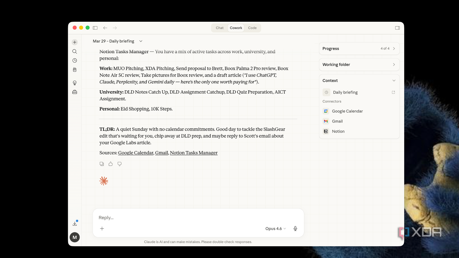The image size is (459, 258).
Task: Open the Mar 29 – Daily briefing title menu
Action: [118, 41]
